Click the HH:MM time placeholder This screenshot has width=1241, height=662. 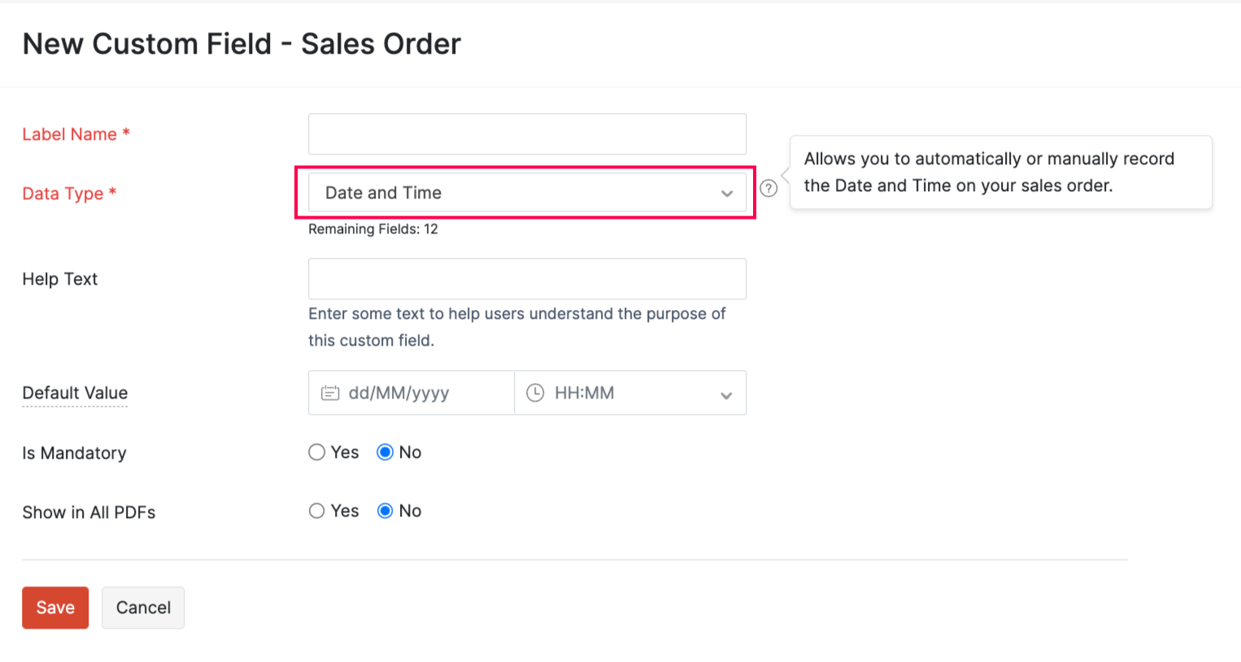pos(584,393)
